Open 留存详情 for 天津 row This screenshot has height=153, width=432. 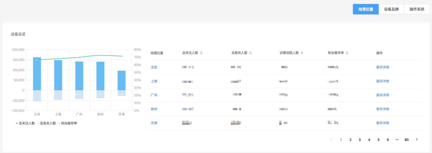pos(382,123)
